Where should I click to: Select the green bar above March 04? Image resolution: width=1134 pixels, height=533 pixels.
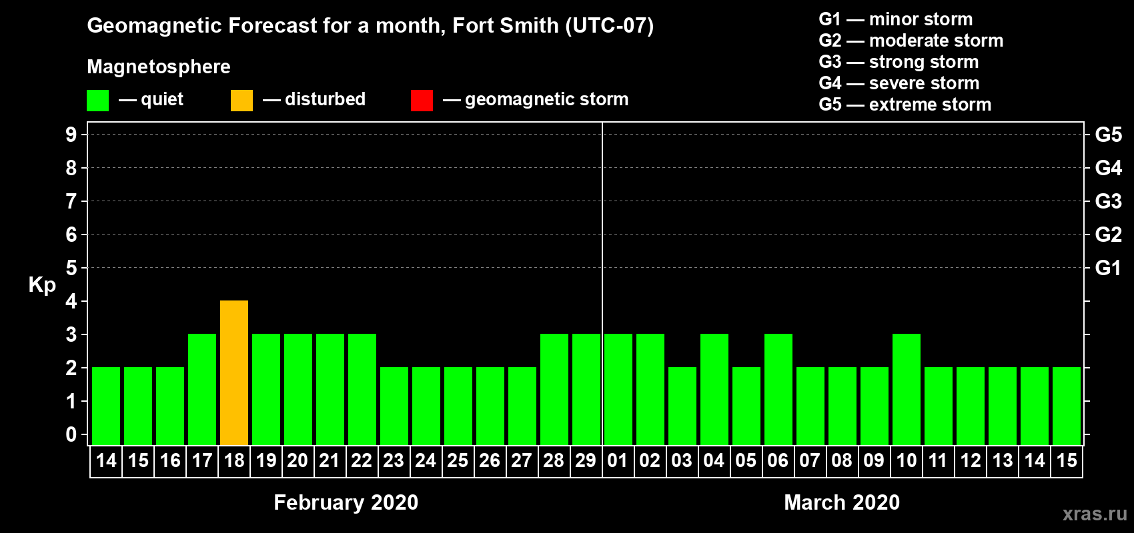click(714, 389)
